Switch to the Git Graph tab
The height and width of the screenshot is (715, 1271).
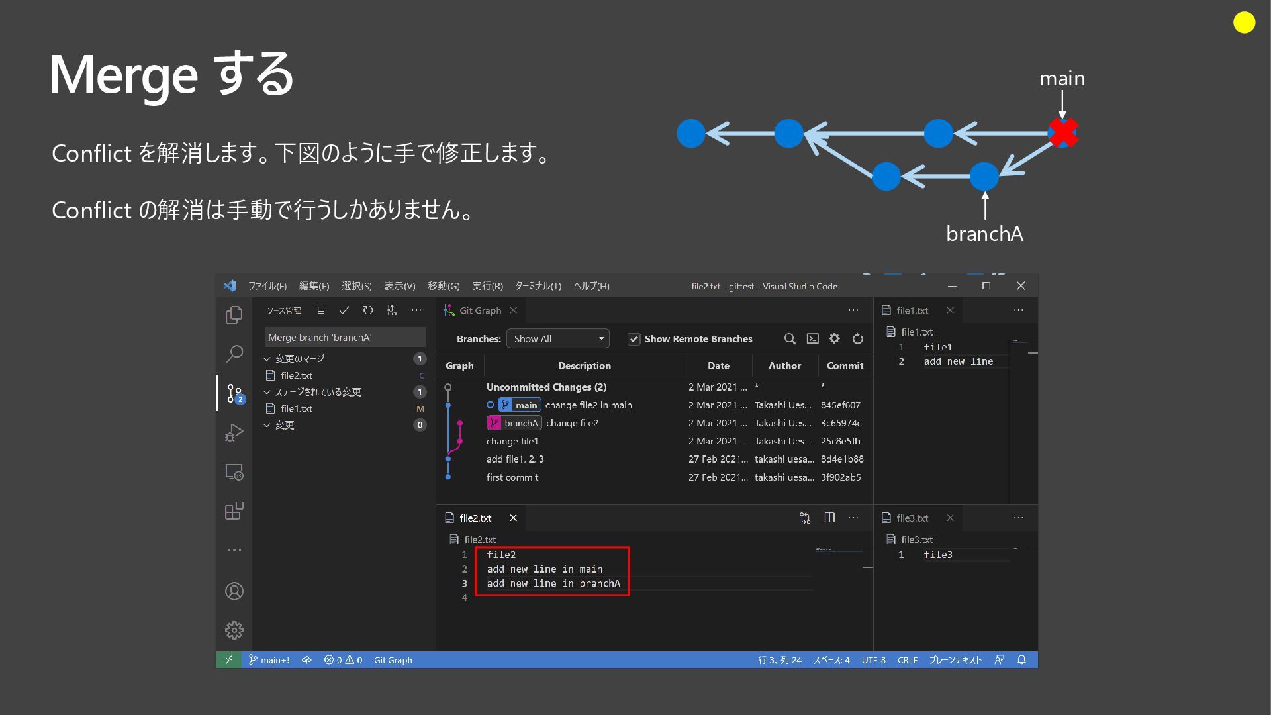(x=479, y=310)
